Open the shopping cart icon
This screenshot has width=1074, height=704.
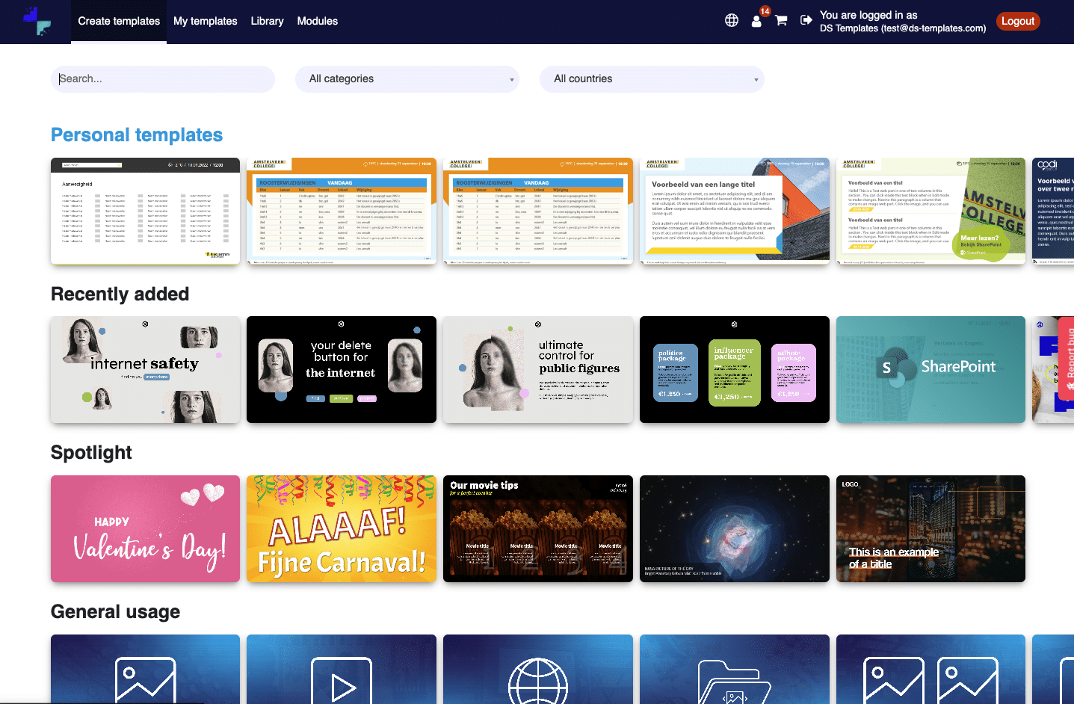[x=780, y=20]
